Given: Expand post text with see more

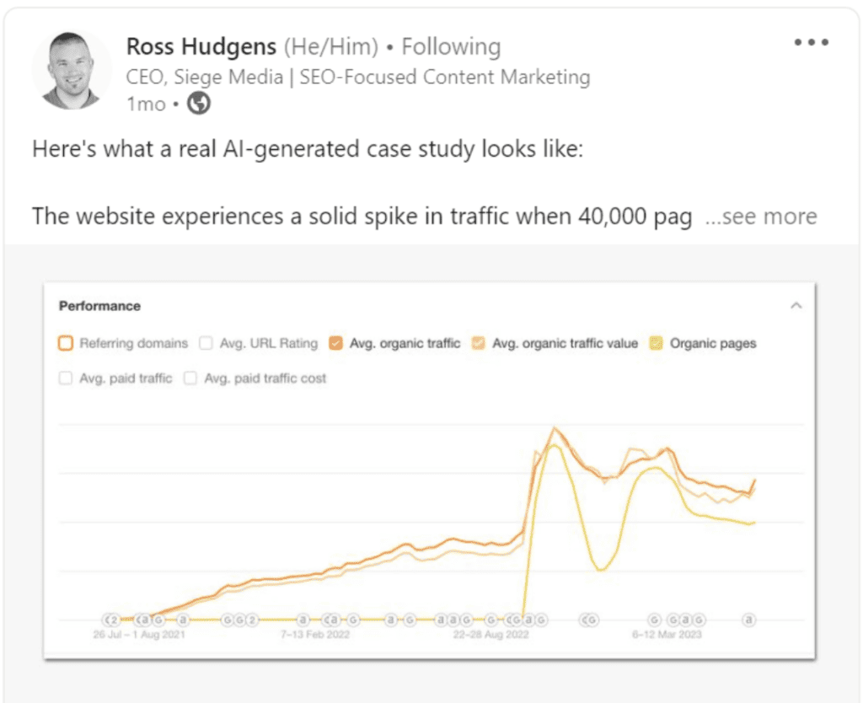Looking at the screenshot, I should pos(761,217).
